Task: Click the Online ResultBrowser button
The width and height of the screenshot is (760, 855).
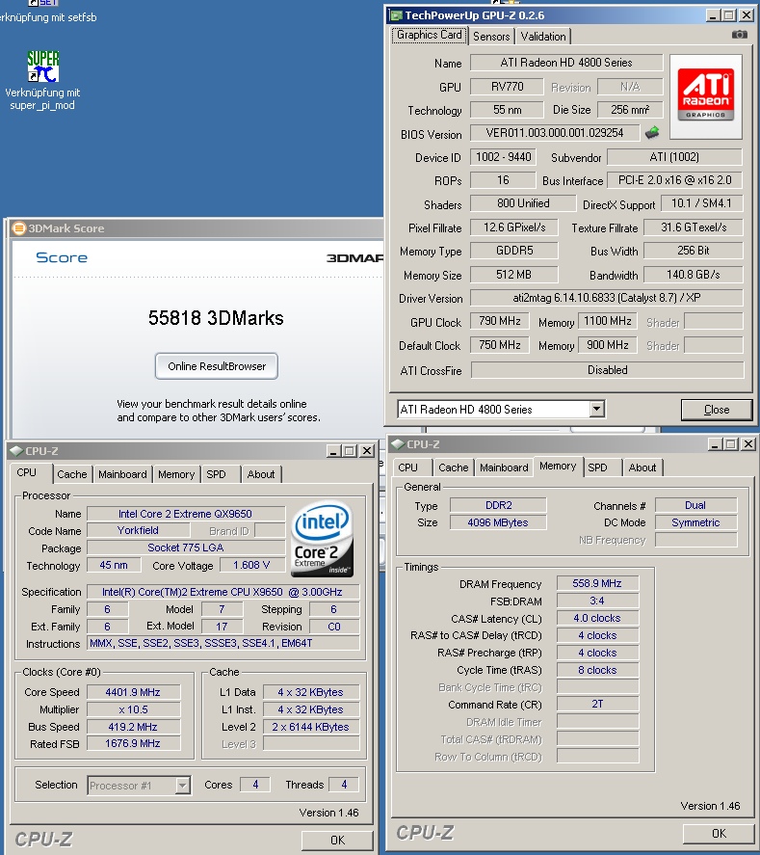Action: (x=217, y=366)
